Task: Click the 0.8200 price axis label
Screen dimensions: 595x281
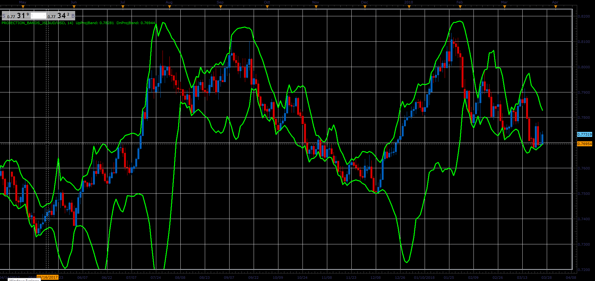Action: click(584, 16)
